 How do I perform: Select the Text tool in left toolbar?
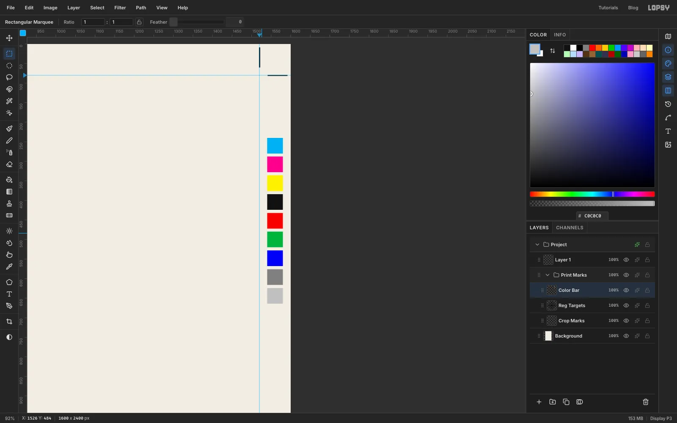pos(9,294)
